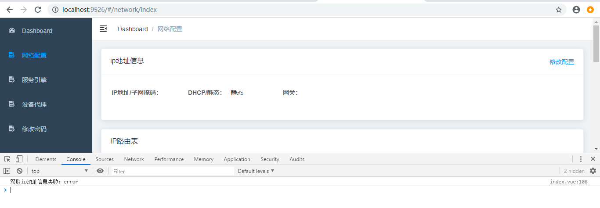Click the scrollbar down arrow
This screenshot has width=600, height=208.
596,149
